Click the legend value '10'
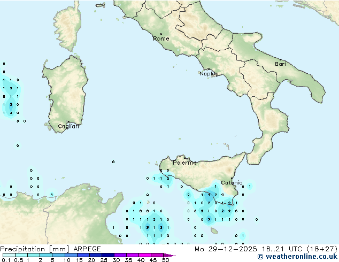This screenshot has height=262, width=339. pos(67,260)
